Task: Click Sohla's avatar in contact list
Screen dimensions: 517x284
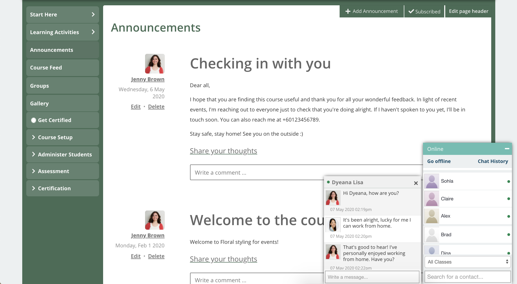Action: point(432,181)
